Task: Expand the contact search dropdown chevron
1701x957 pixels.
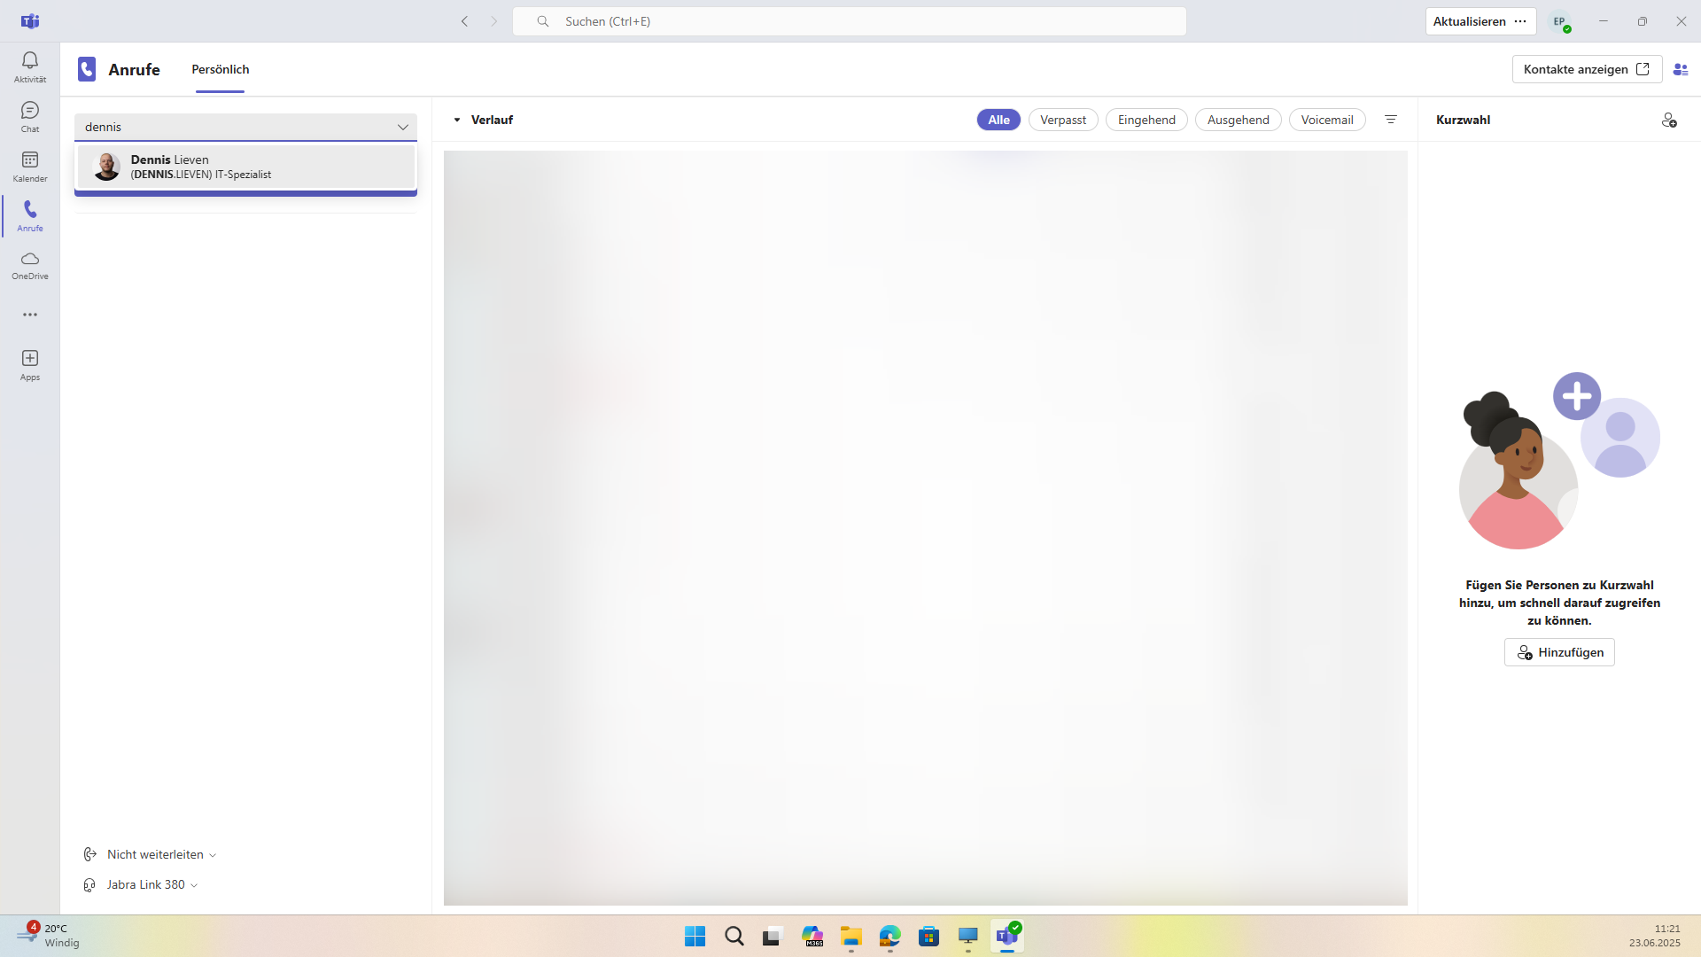Action: (x=403, y=127)
